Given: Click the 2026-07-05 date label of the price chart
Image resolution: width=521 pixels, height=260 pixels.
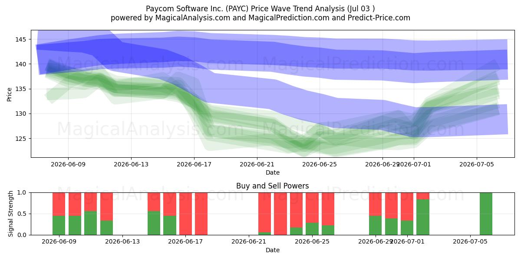Looking at the screenshot, I should coord(477,164).
